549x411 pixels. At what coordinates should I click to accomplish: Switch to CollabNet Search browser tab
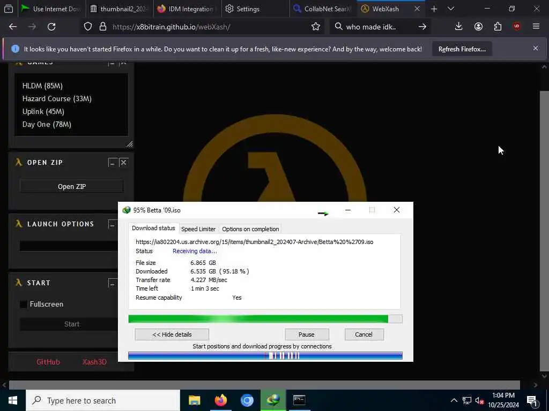click(x=322, y=9)
